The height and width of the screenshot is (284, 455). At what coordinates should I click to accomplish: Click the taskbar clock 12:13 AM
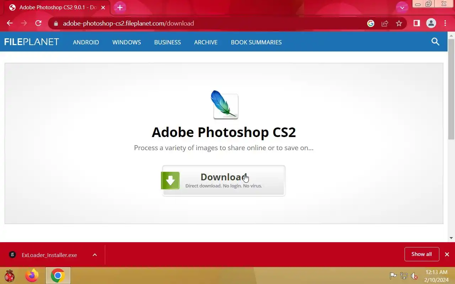click(436, 272)
